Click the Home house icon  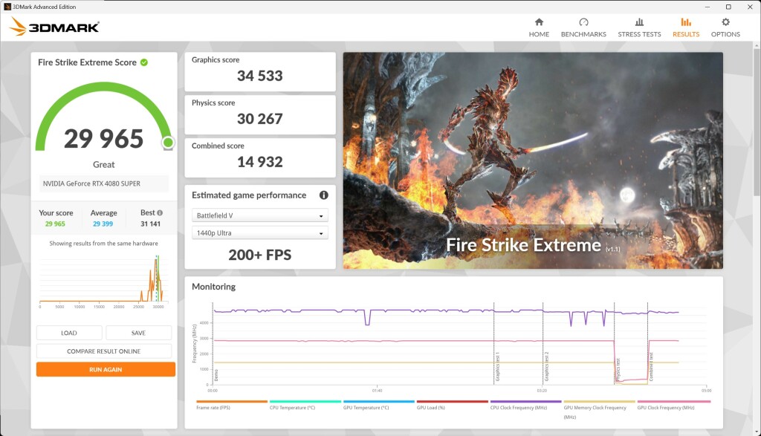[x=539, y=25]
